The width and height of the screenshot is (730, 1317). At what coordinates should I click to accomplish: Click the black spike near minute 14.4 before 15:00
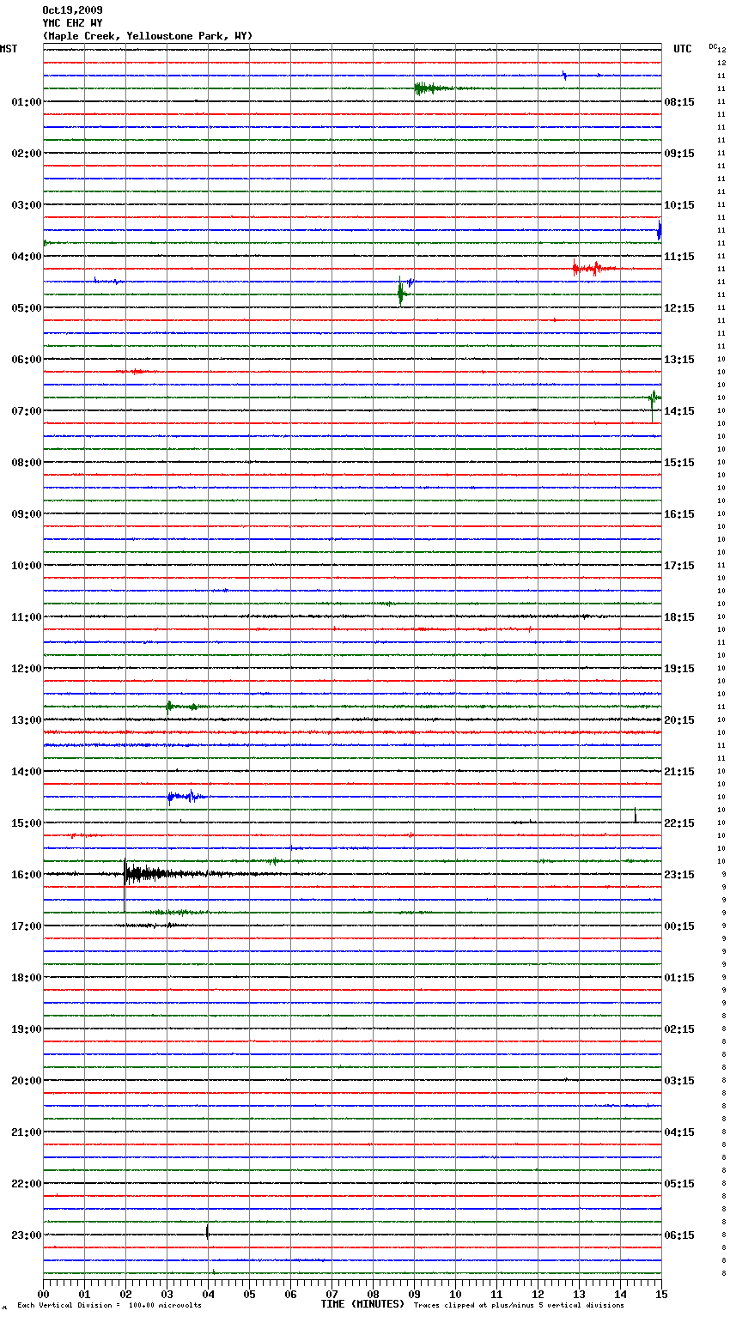pyautogui.click(x=635, y=815)
